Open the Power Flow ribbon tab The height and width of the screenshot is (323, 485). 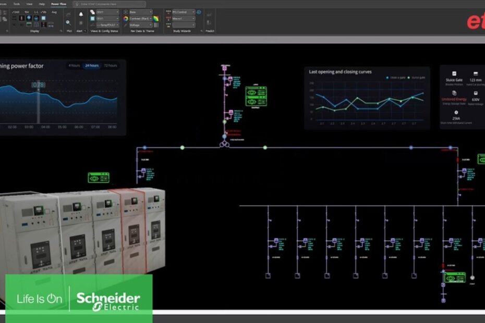58,4
